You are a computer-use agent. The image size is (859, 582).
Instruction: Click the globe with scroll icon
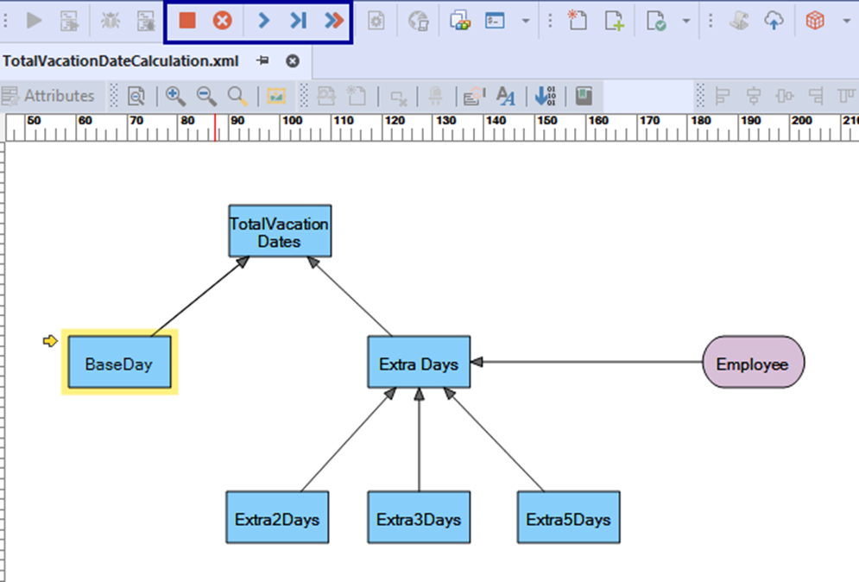point(419,21)
